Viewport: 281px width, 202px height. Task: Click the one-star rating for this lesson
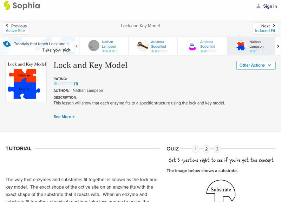[55, 84]
